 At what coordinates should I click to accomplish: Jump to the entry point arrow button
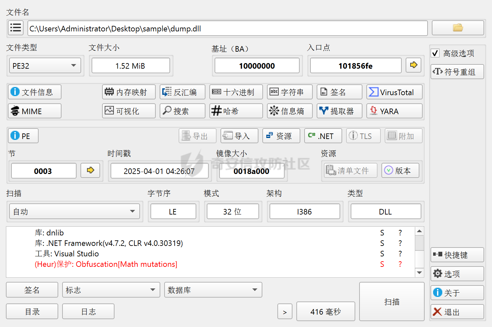pyautogui.click(x=413, y=65)
